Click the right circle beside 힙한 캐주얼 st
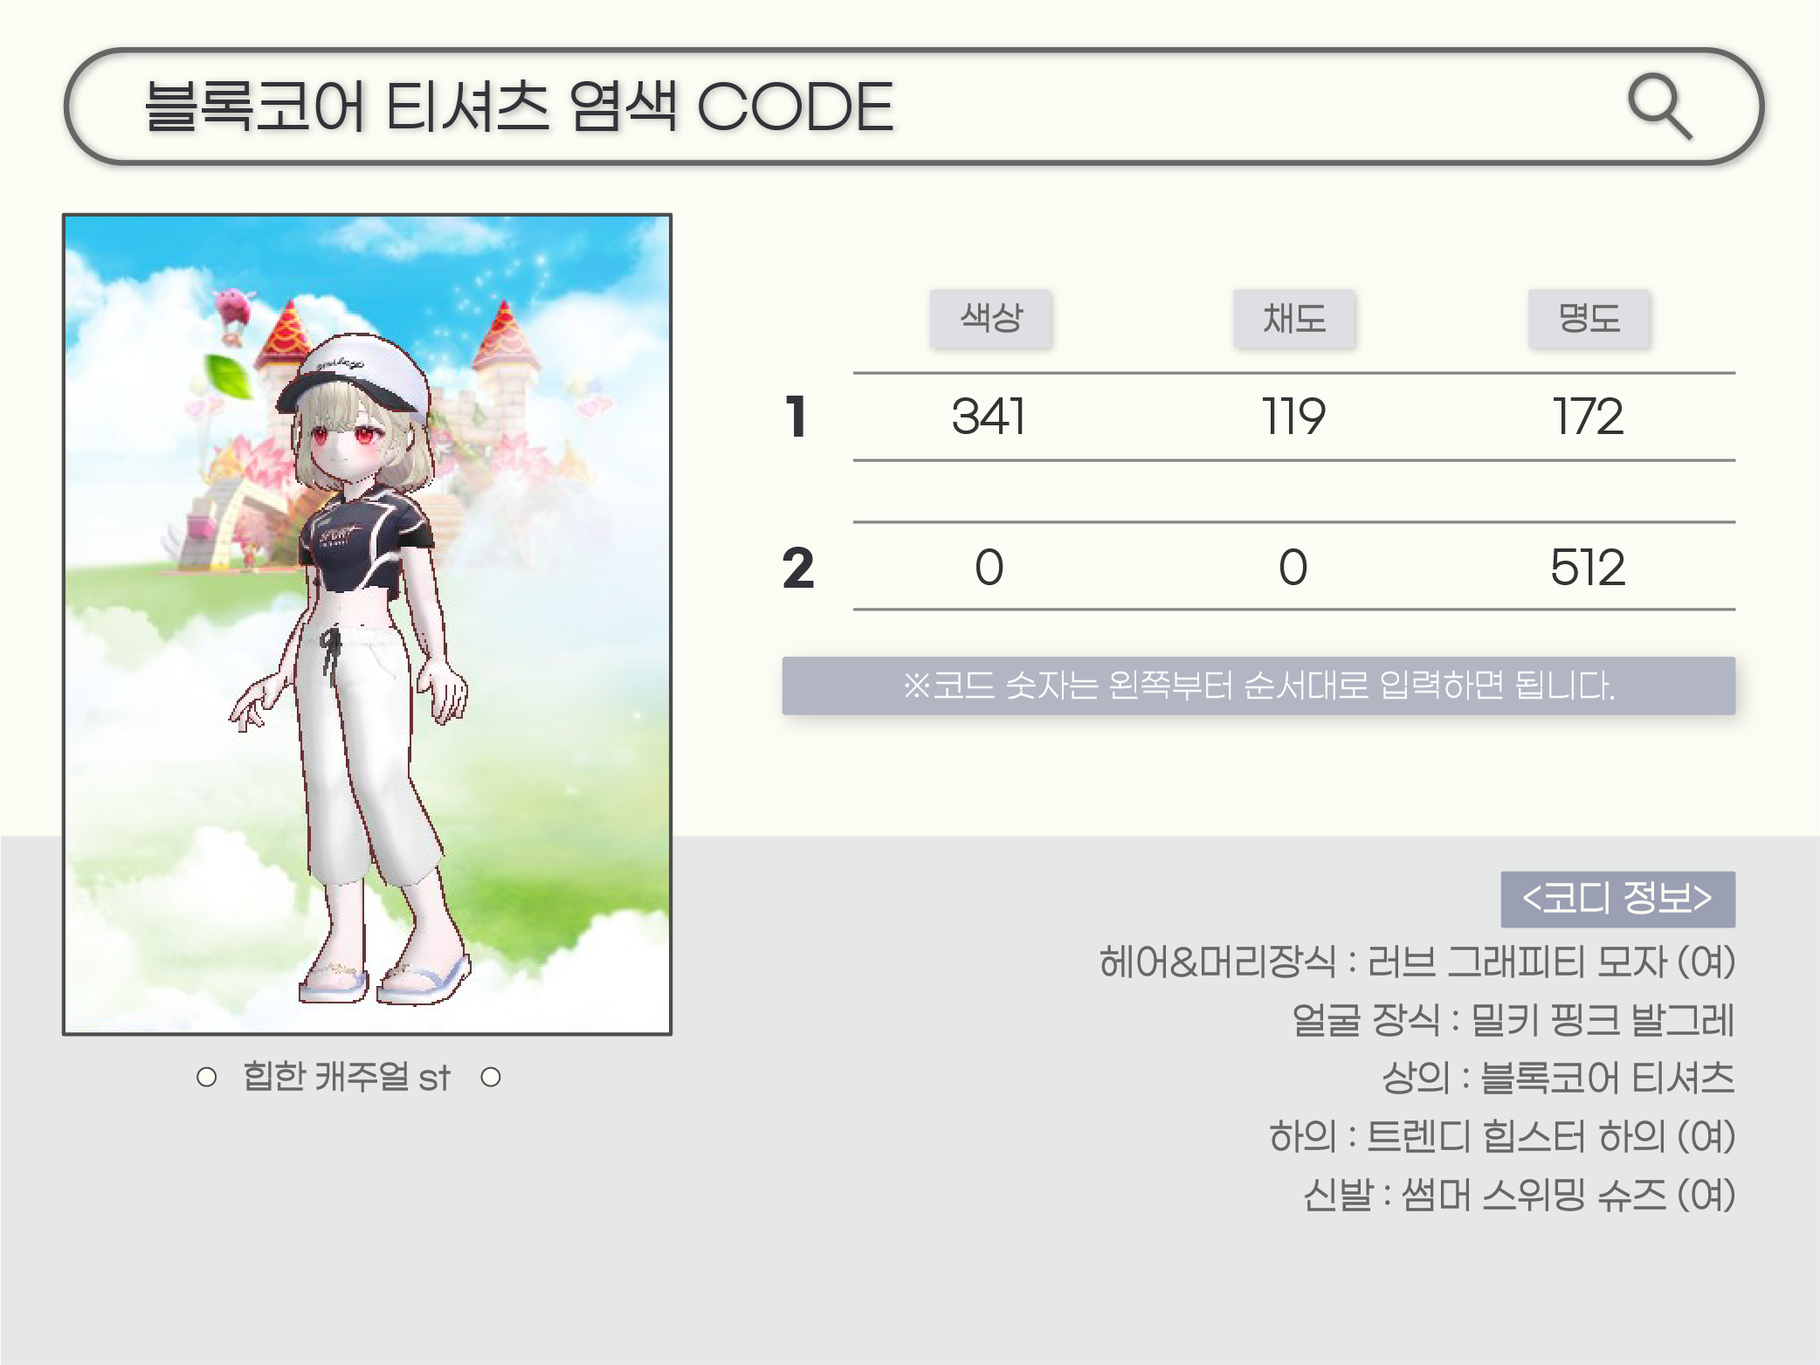Screen dimensions: 1820x1365 pos(491,1077)
